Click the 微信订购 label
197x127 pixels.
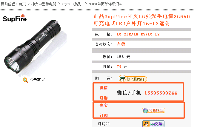pos(104,93)
